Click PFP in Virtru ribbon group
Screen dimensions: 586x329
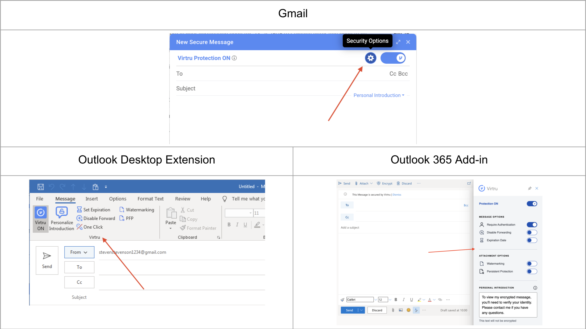(x=126, y=218)
